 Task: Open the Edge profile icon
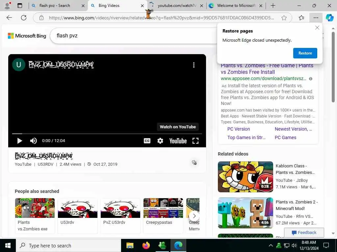coord(7,6)
